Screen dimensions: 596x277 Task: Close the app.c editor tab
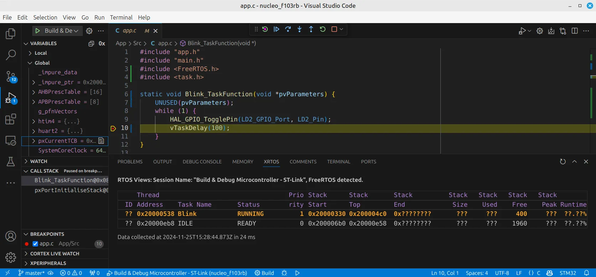coord(155,31)
